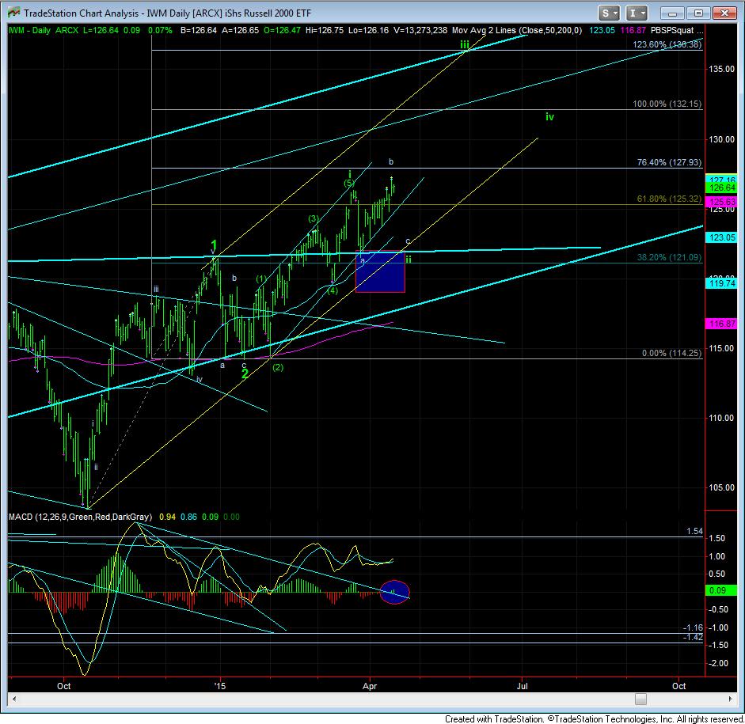
Task: Close the IWM Daily chart window
Action: (x=724, y=13)
